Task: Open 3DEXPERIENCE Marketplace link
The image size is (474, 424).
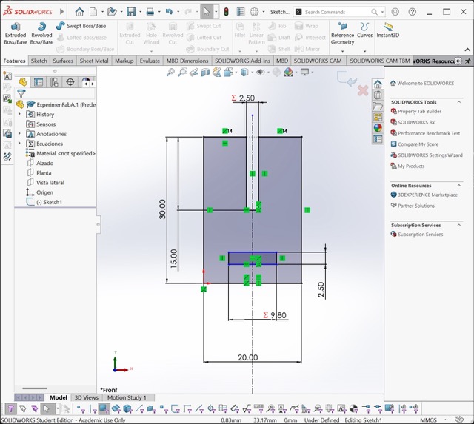Action: (427, 195)
